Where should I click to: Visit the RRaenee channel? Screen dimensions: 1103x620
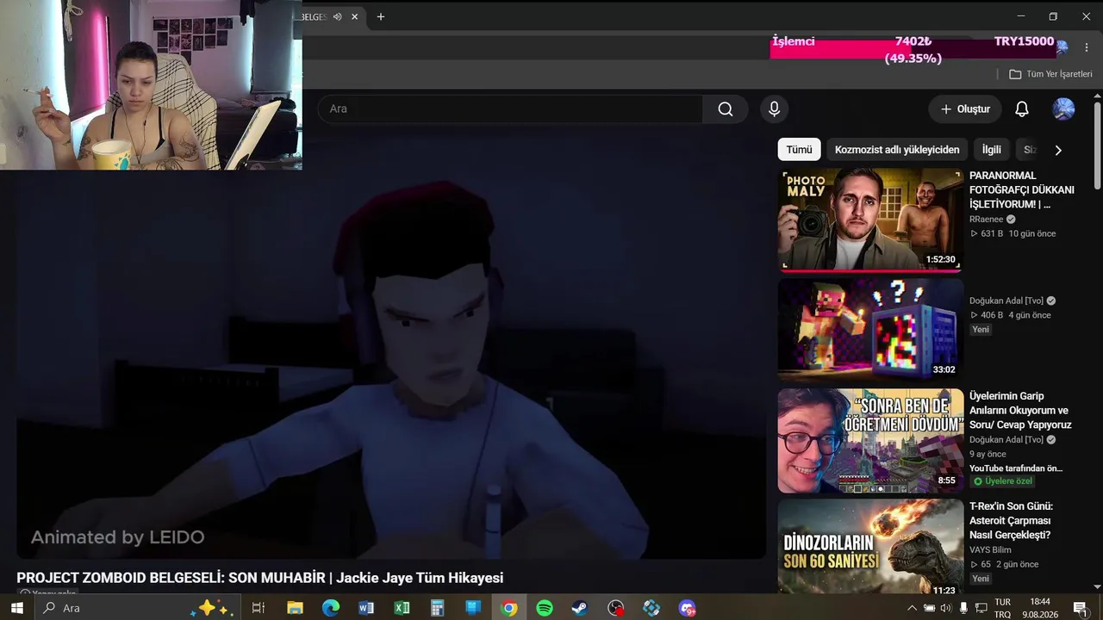[987, 220]
